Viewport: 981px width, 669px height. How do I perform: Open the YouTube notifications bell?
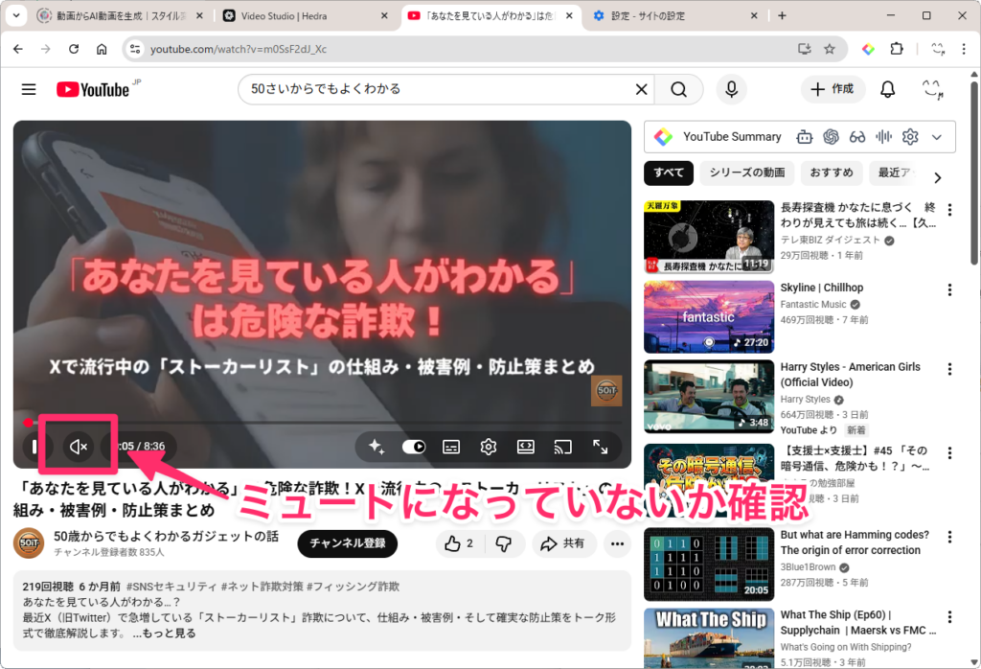click(x=887, y=89)
